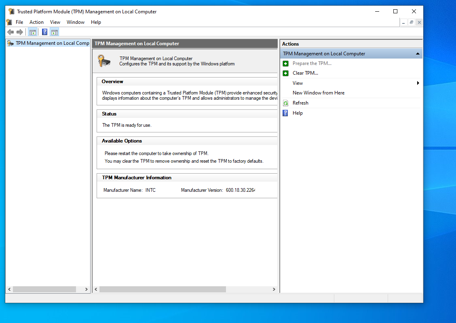
Task: Open the View menu in menu bar
Action: point(55,22)
